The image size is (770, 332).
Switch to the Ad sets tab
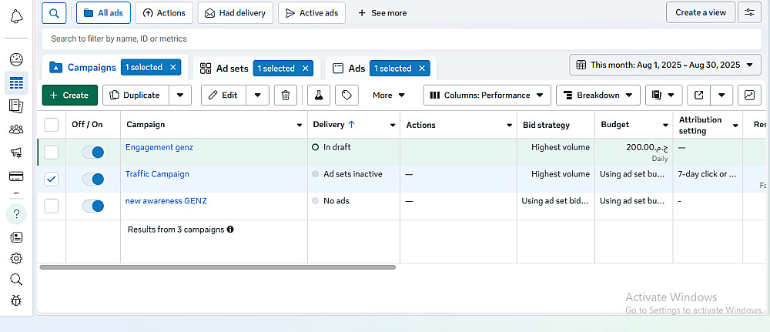pos(224,69)
